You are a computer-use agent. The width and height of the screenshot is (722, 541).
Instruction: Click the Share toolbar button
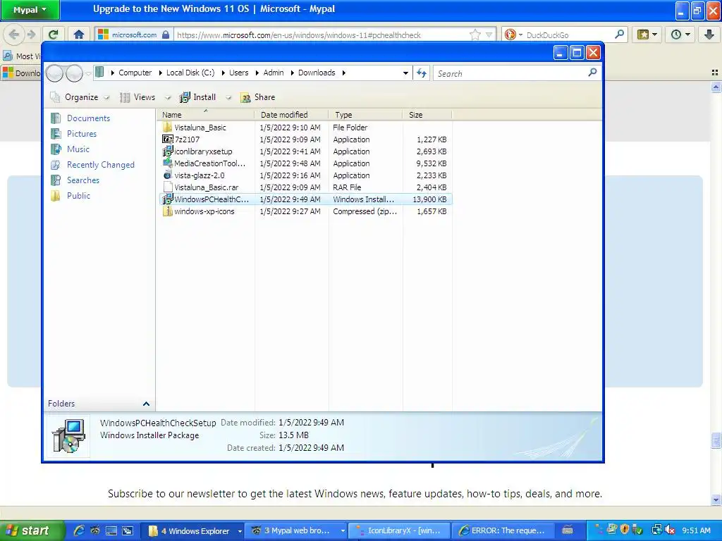pyautogui.click(x=258, y=97)
